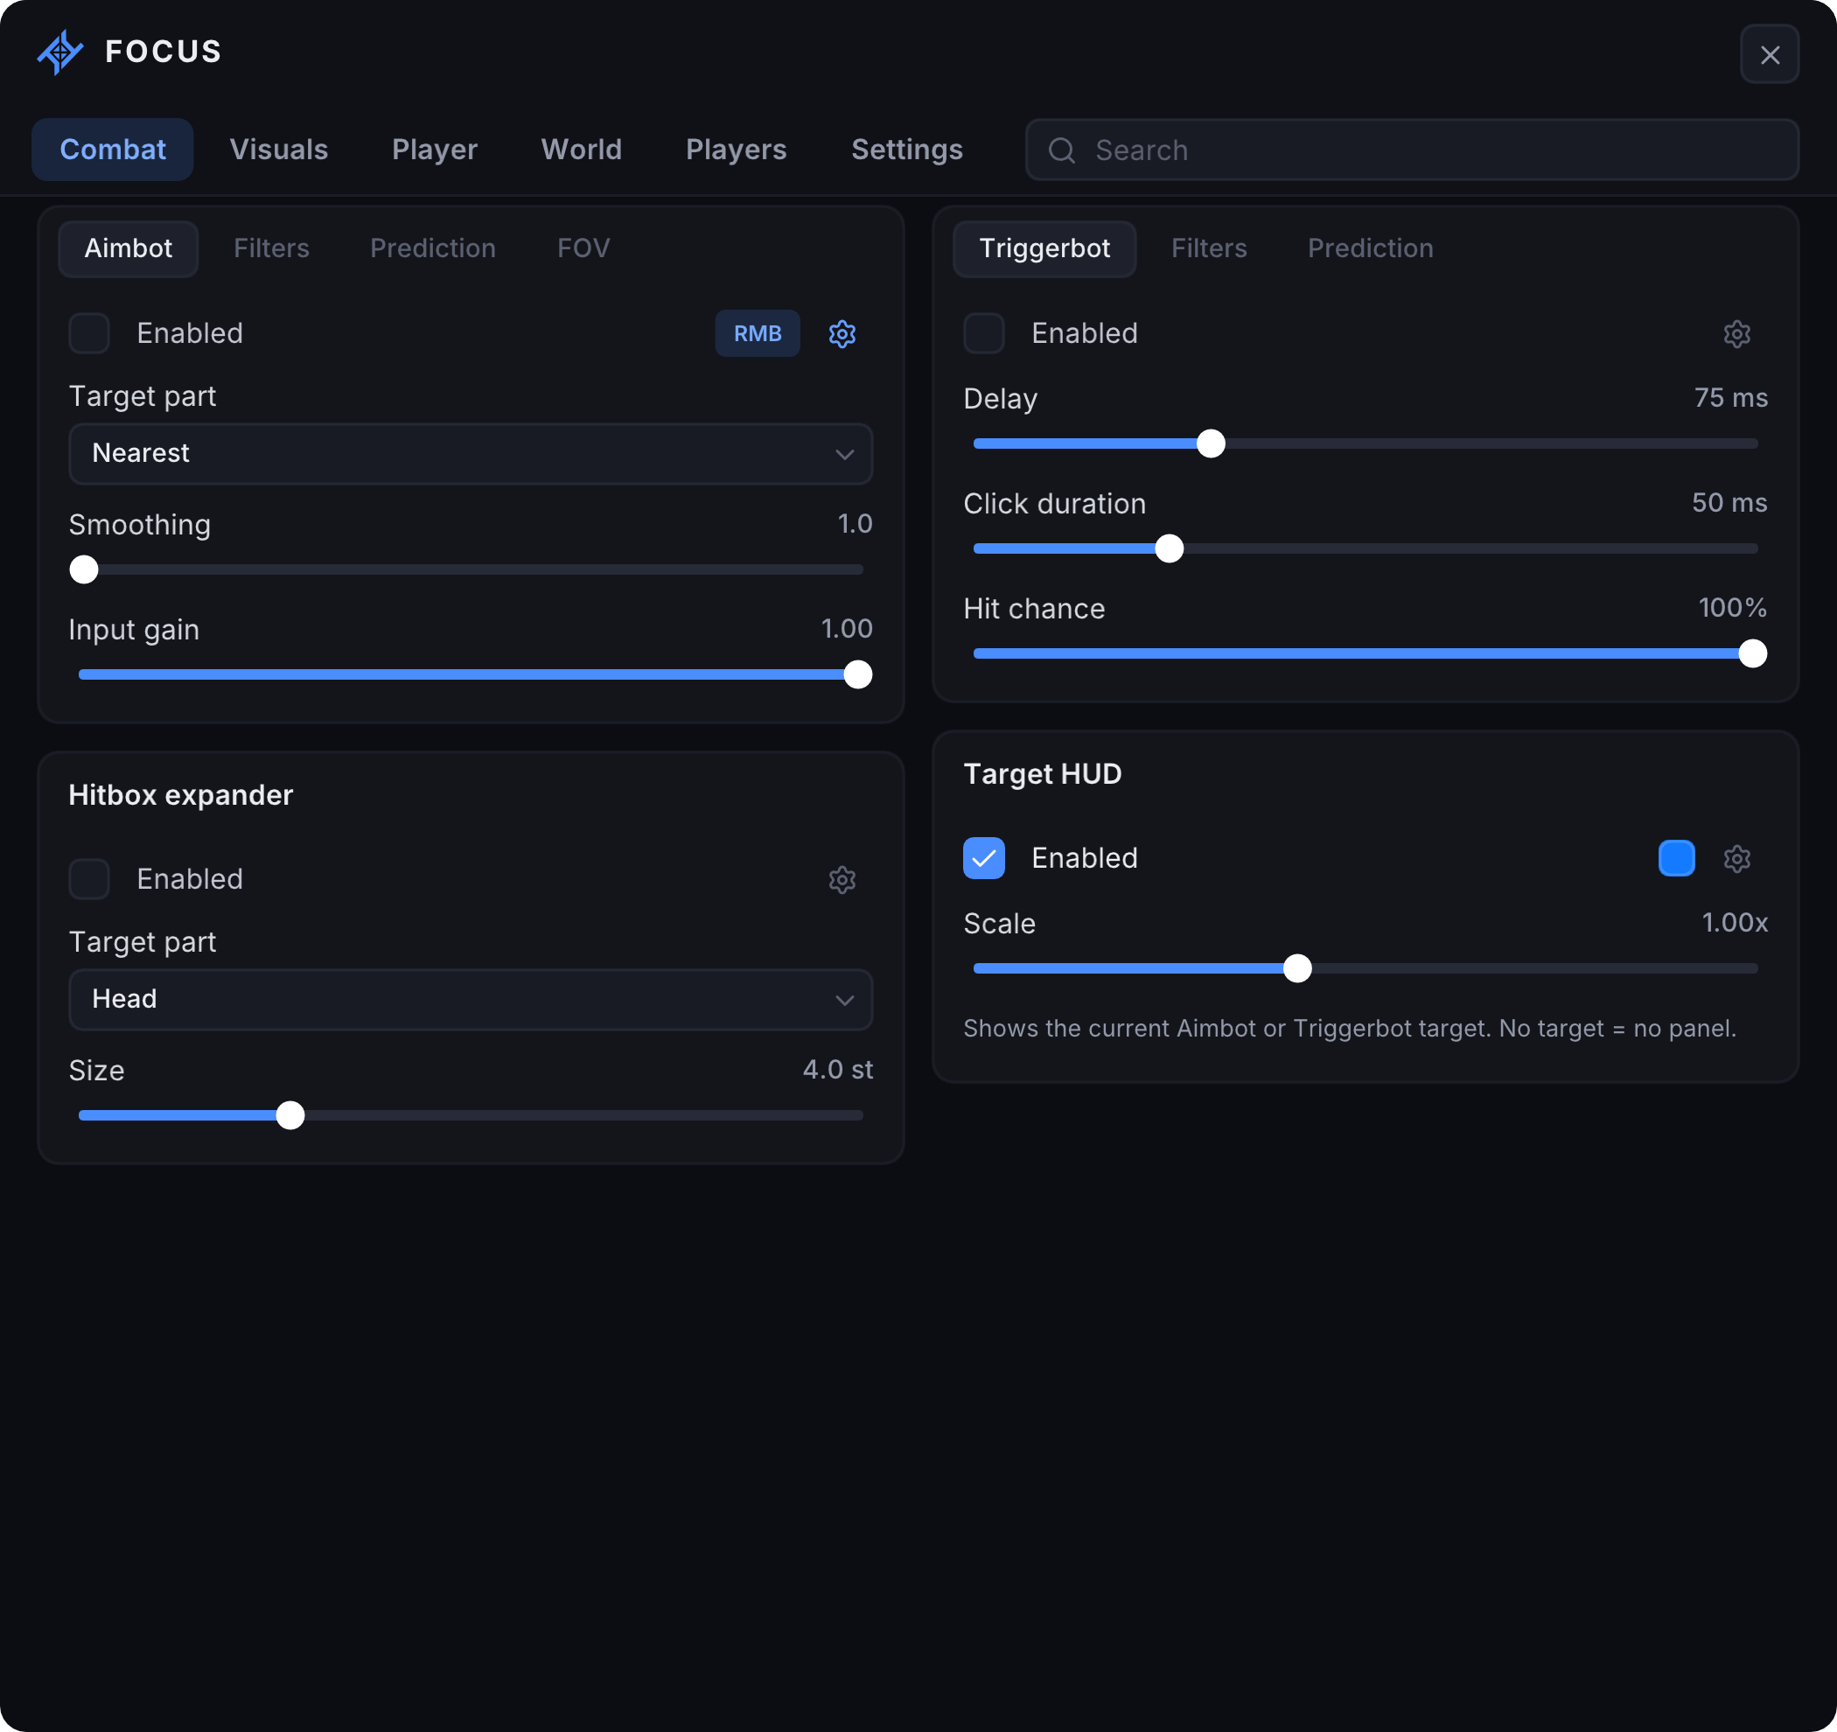Click the 75 ms Delay value
This screenshot has height=1732, width=1837.
pyautogui.click(x=1731, y=398)
